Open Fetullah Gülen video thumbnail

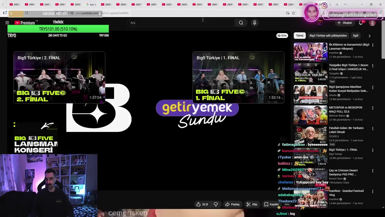coord(310,135)
